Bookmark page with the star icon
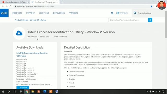Image resolution: width=167 pixels, height=94 pixels. point(152,6)
